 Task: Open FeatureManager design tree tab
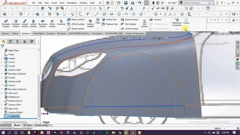pos(3,42)
